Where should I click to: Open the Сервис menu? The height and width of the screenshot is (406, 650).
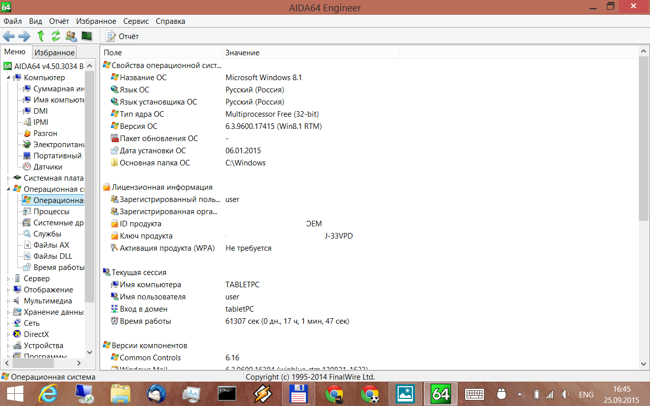pyautogui.click(x=136, y=21)
